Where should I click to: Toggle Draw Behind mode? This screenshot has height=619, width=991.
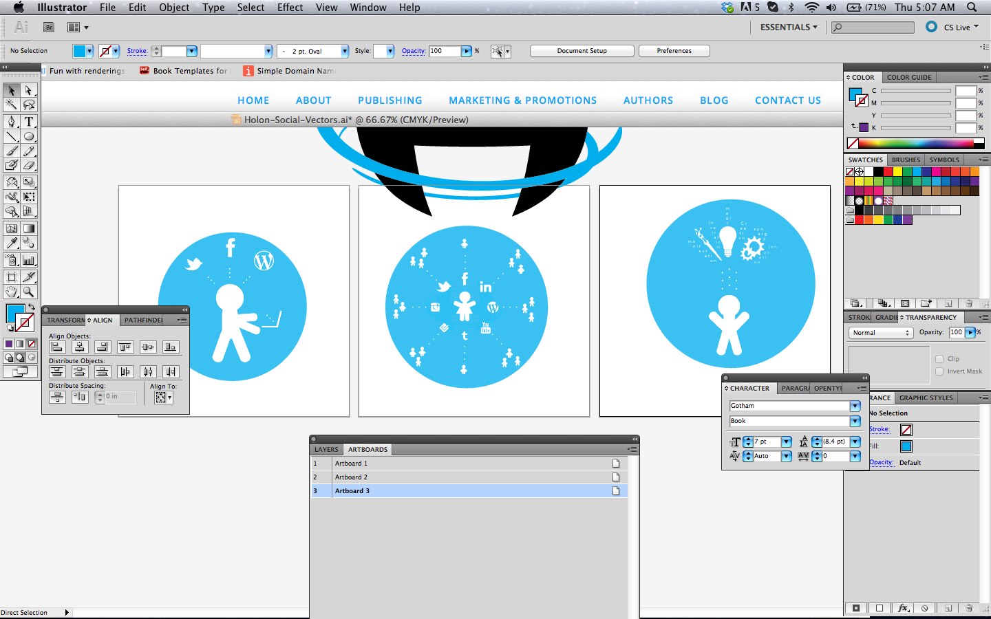(20, 358)
